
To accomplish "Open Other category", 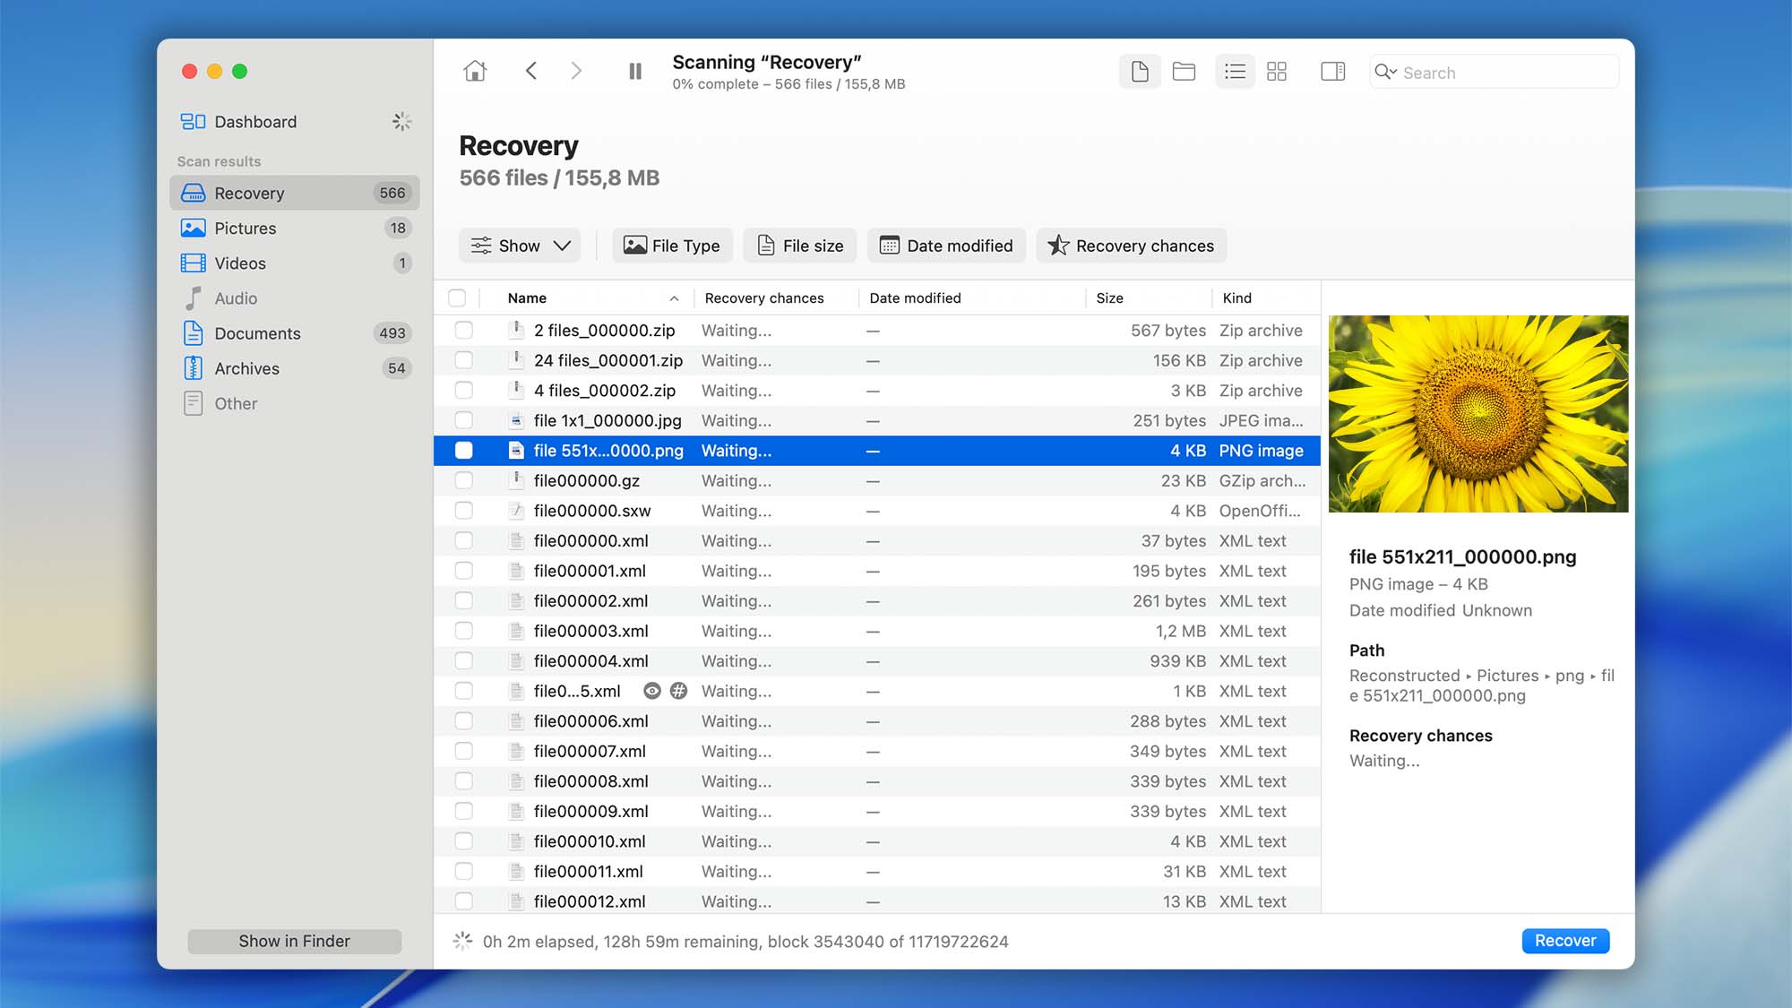I will [x=294, y=403].
